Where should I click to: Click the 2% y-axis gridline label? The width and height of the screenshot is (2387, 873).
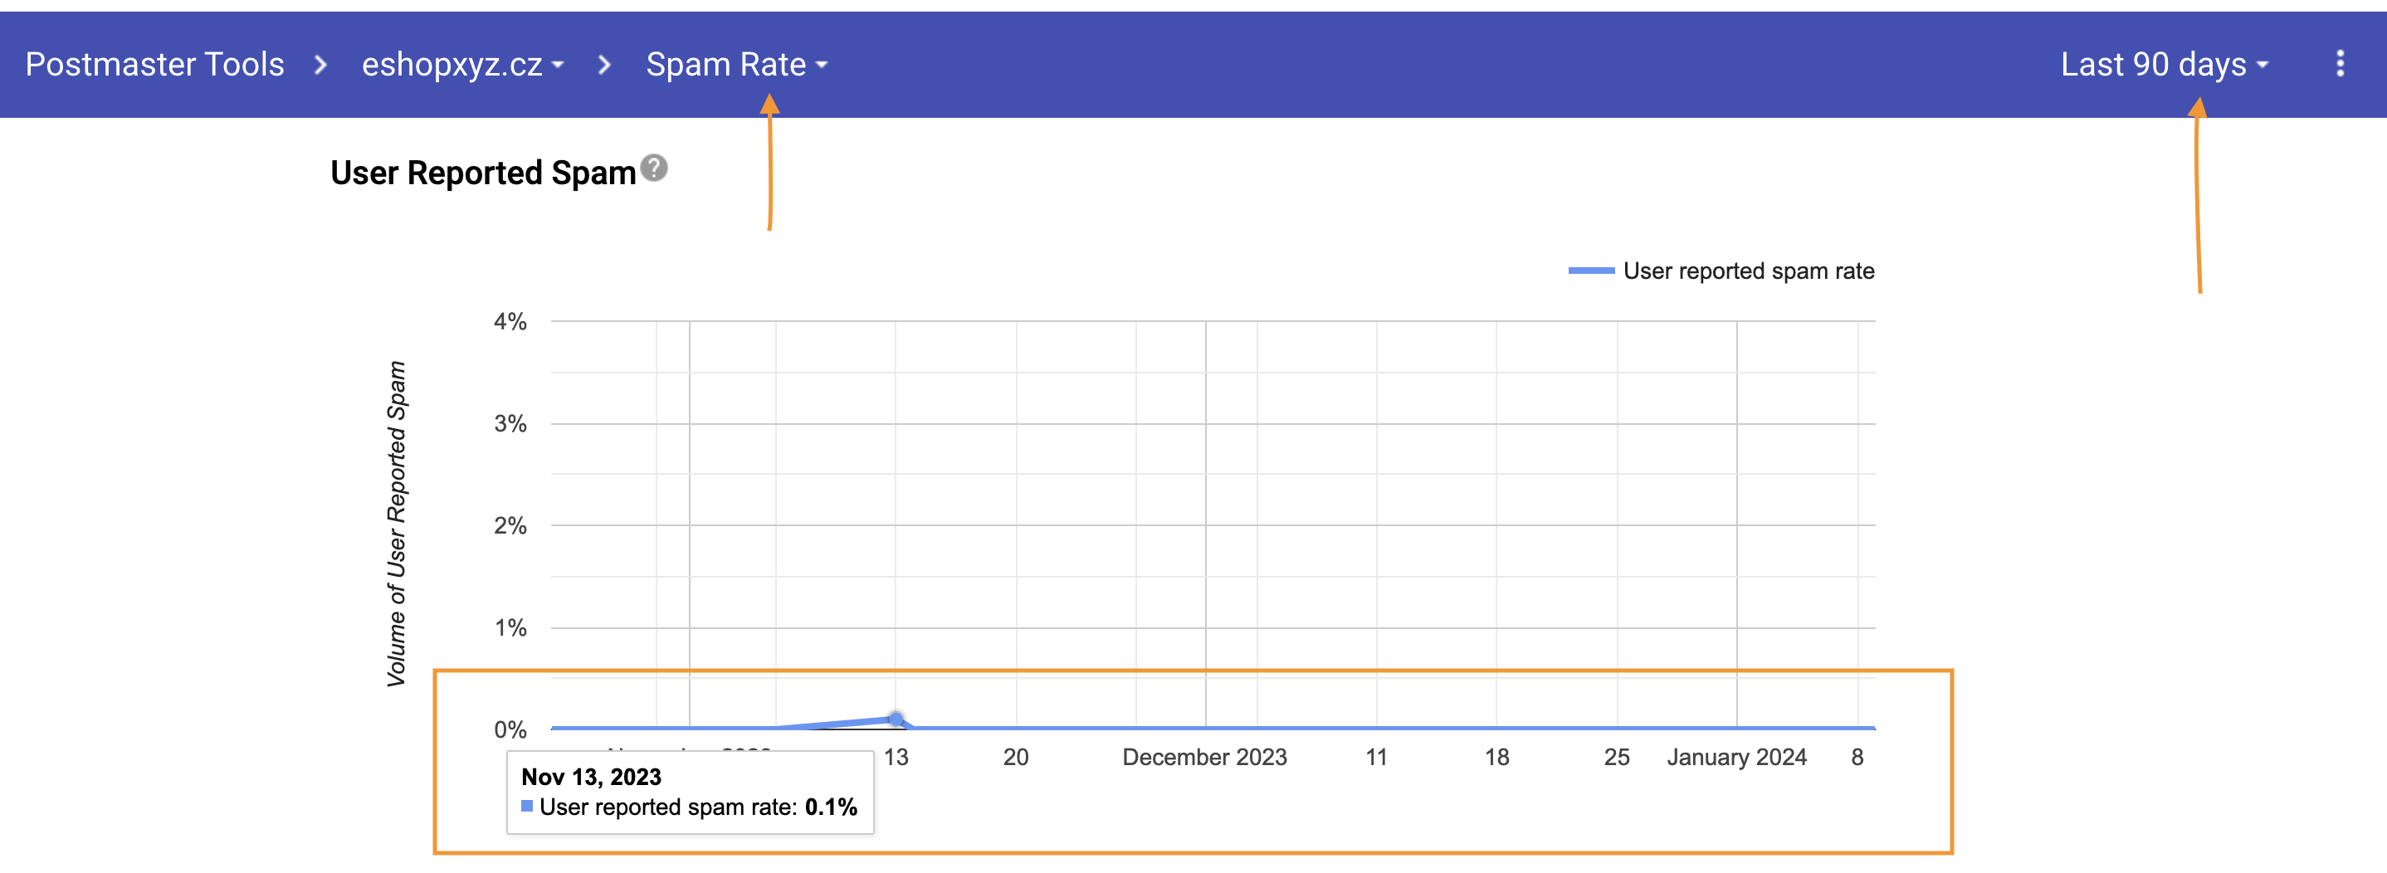pos(510,525)
